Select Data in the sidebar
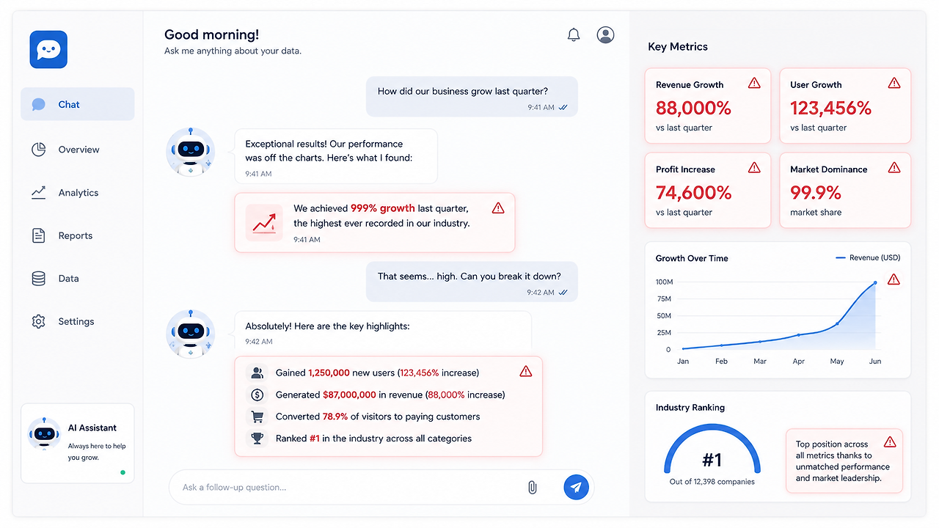 point(78,279)
